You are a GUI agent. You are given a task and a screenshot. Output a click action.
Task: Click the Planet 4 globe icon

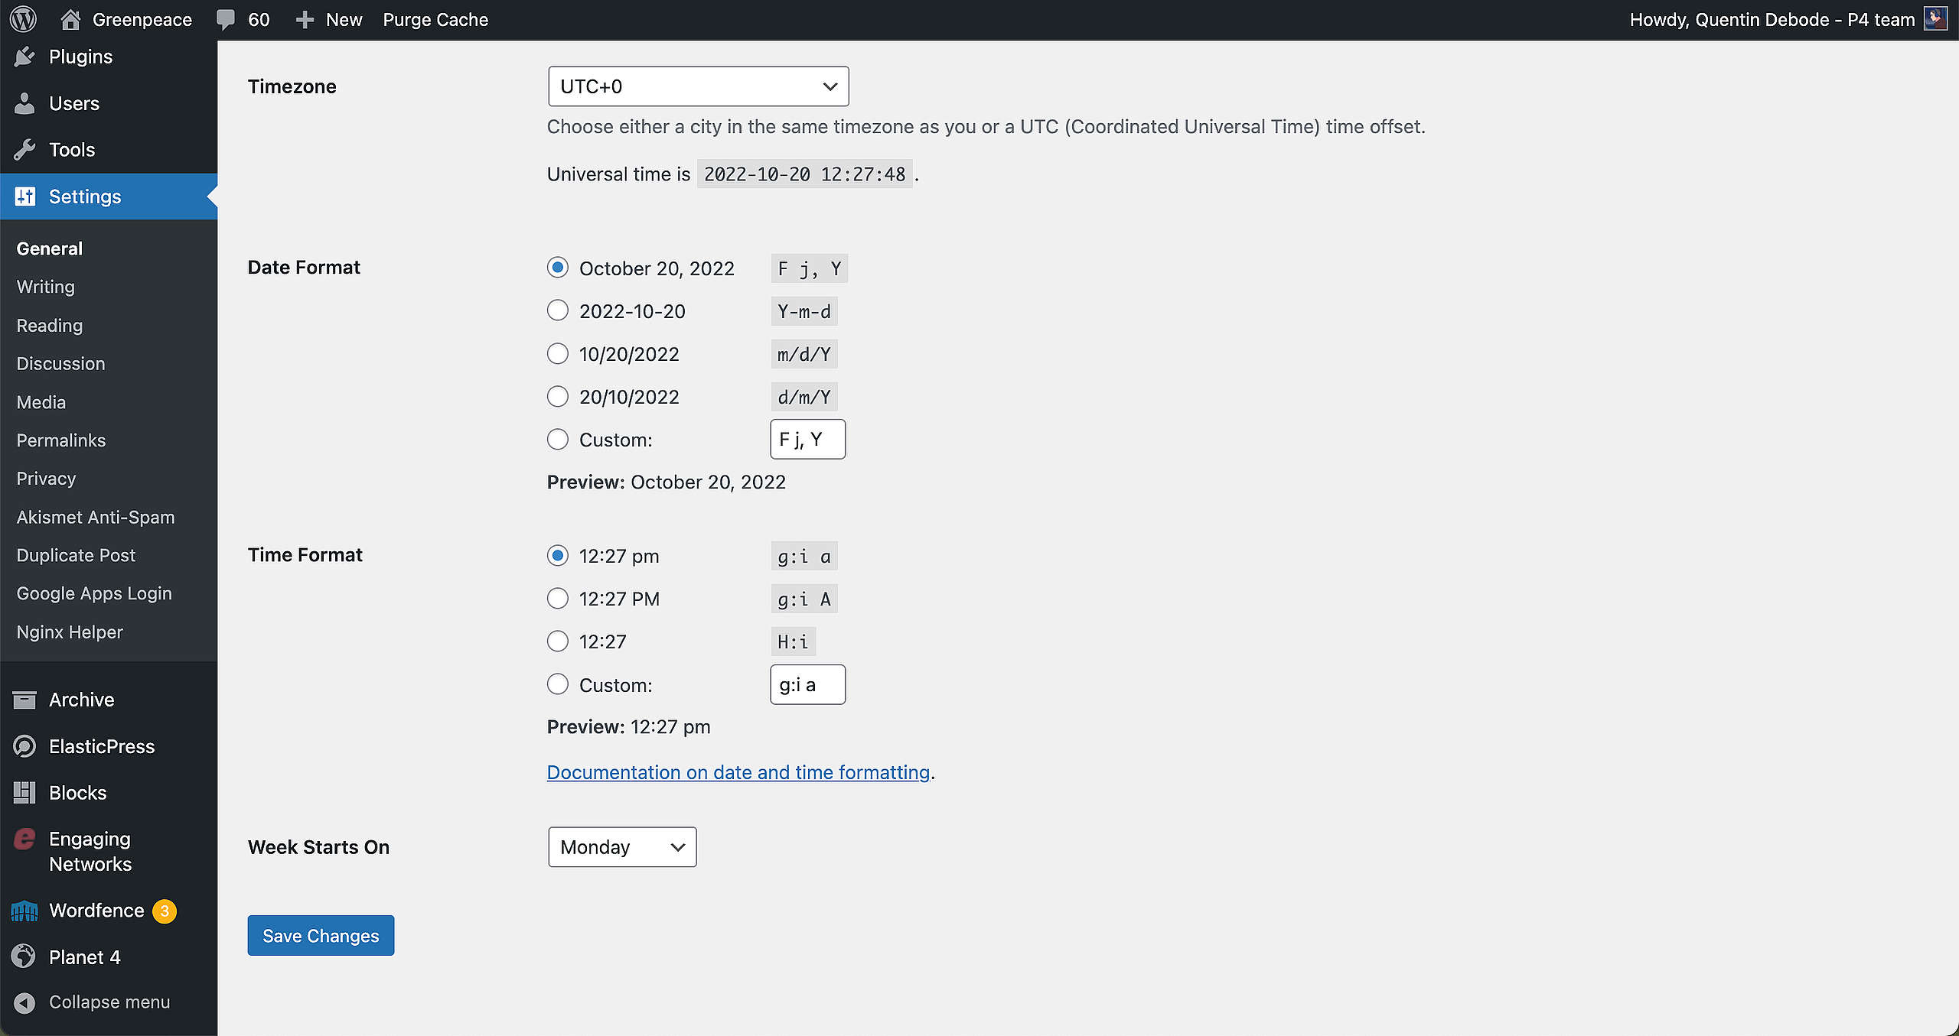click(24, 956)
